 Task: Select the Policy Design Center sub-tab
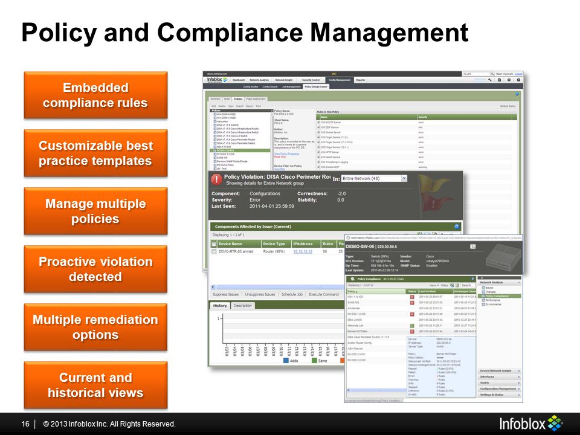click(x=316, y=86)
